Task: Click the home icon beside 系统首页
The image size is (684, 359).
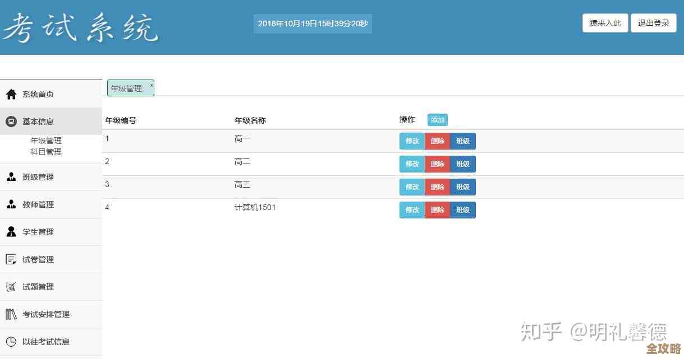Action: pos(11,94)
